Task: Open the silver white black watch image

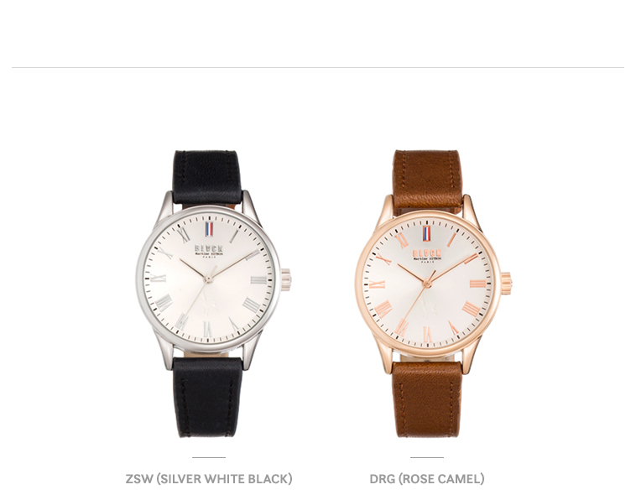Action: [x=213, y=294]
